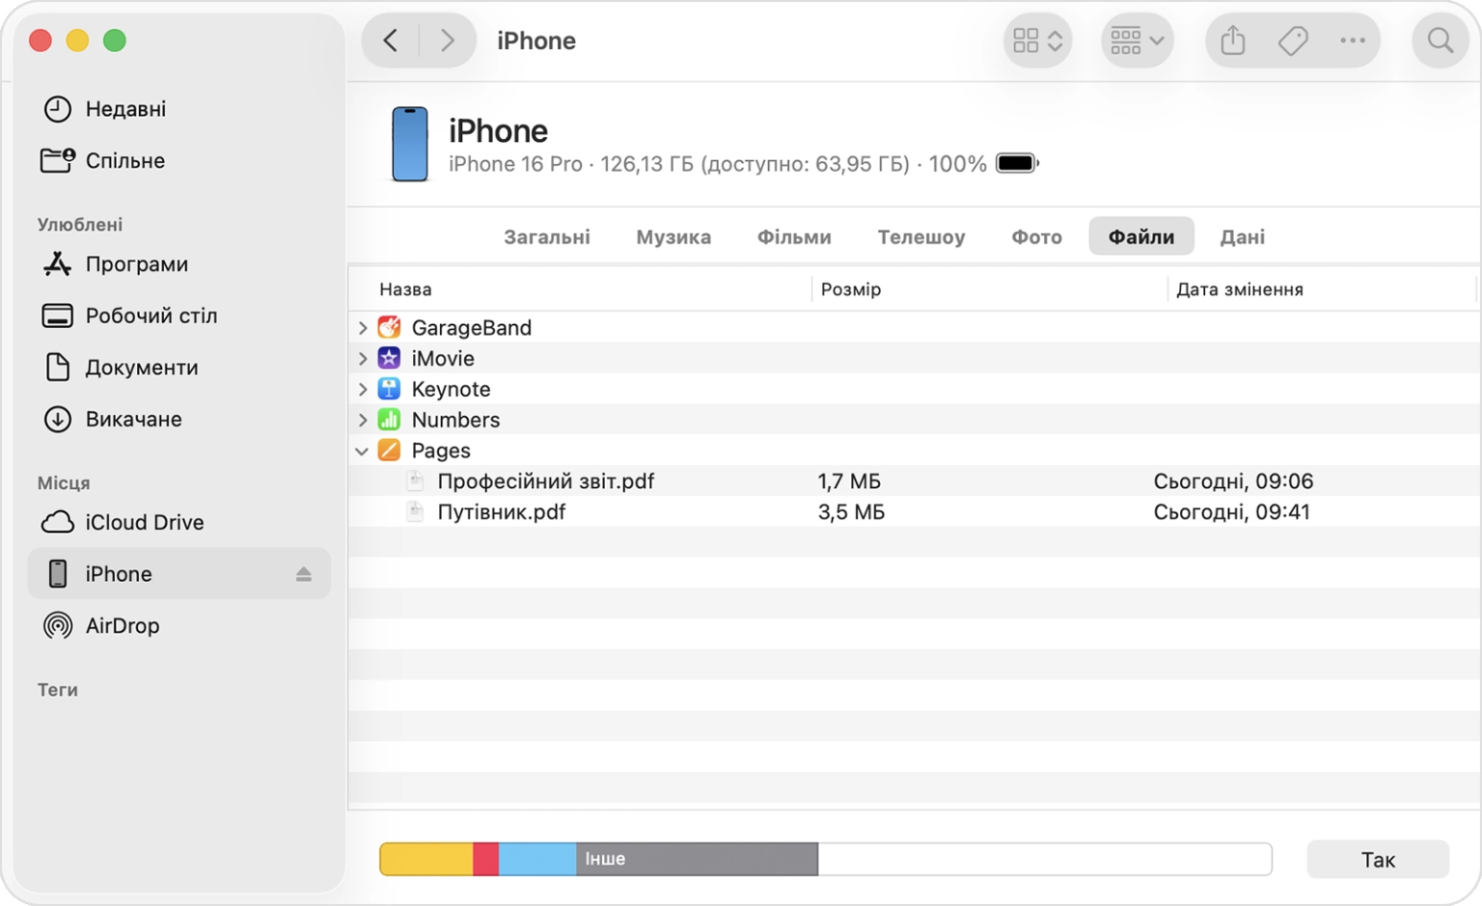Select the GarageBand app icon

(389, 327)
